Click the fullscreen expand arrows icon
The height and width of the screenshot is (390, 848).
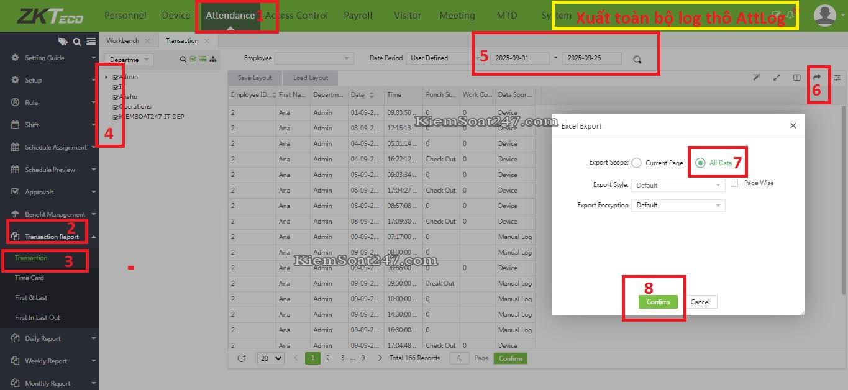(x=777, y=78)
